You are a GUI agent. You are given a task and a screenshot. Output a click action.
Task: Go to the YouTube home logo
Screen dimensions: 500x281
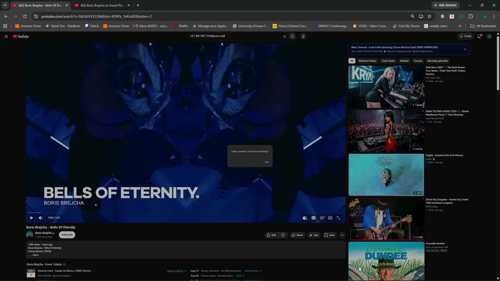coord(21,36)
